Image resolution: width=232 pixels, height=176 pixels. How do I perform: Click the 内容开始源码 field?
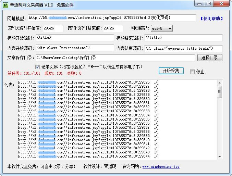point(74,48)
